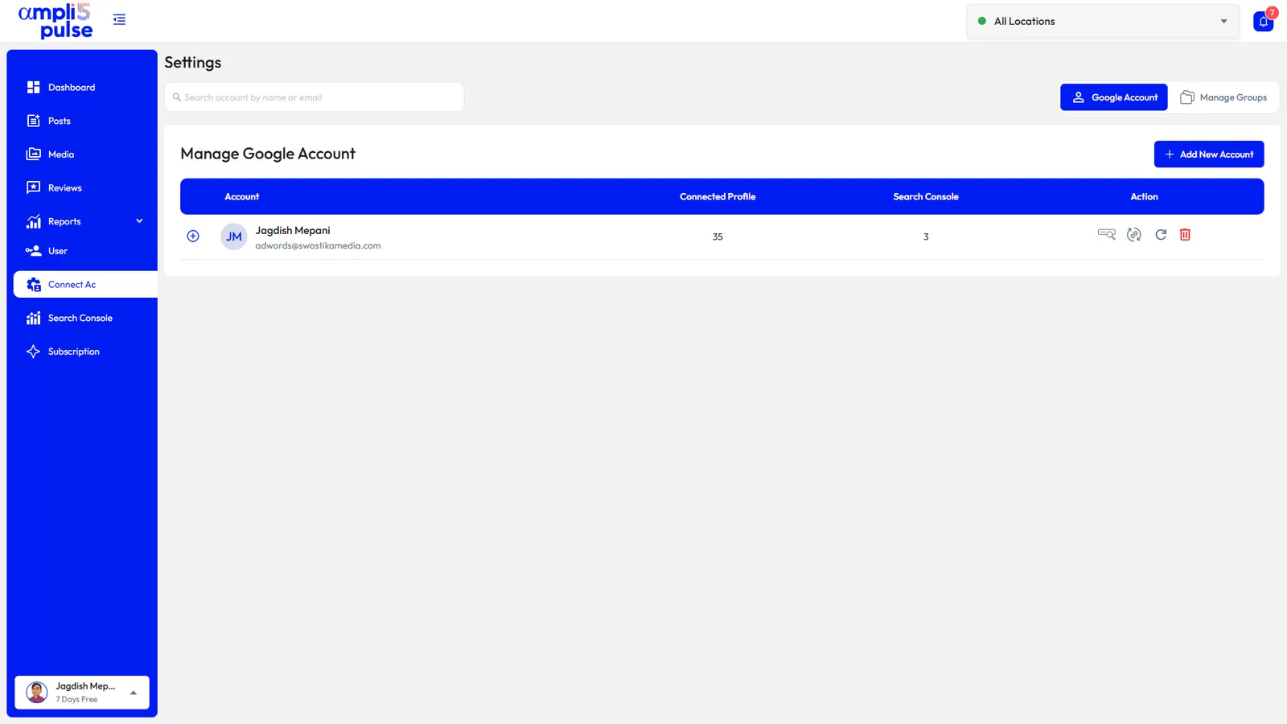Click the sync link action icon
The width and height of the screenshot is (1287, 724).
(x=1134, y=235)
